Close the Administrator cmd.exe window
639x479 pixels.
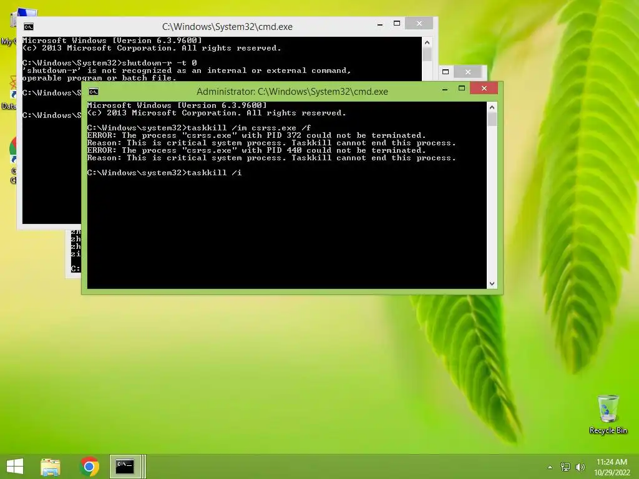[484, 88]
